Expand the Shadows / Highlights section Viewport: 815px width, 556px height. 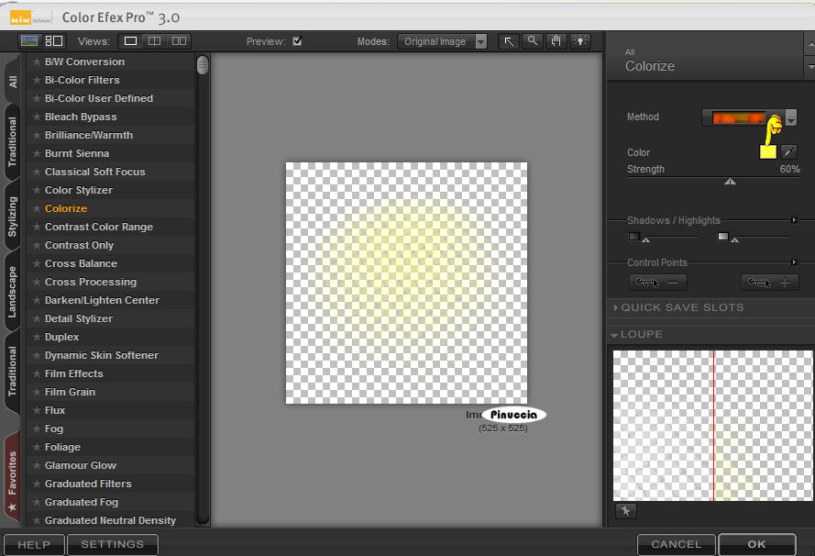coord(794,220)
